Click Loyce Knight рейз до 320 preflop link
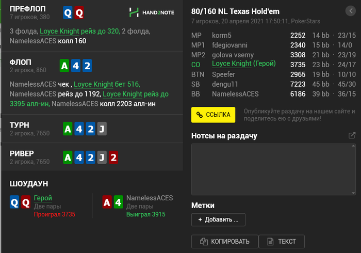361x253 pixels. (x=80, y=31)
